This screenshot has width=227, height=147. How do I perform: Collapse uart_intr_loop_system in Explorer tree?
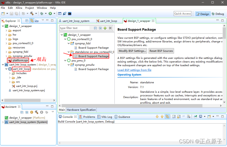pyautogui.click(x=3, y=65)
